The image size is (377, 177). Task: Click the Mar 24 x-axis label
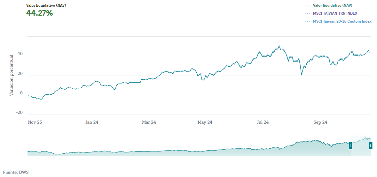tap(149, 122)
